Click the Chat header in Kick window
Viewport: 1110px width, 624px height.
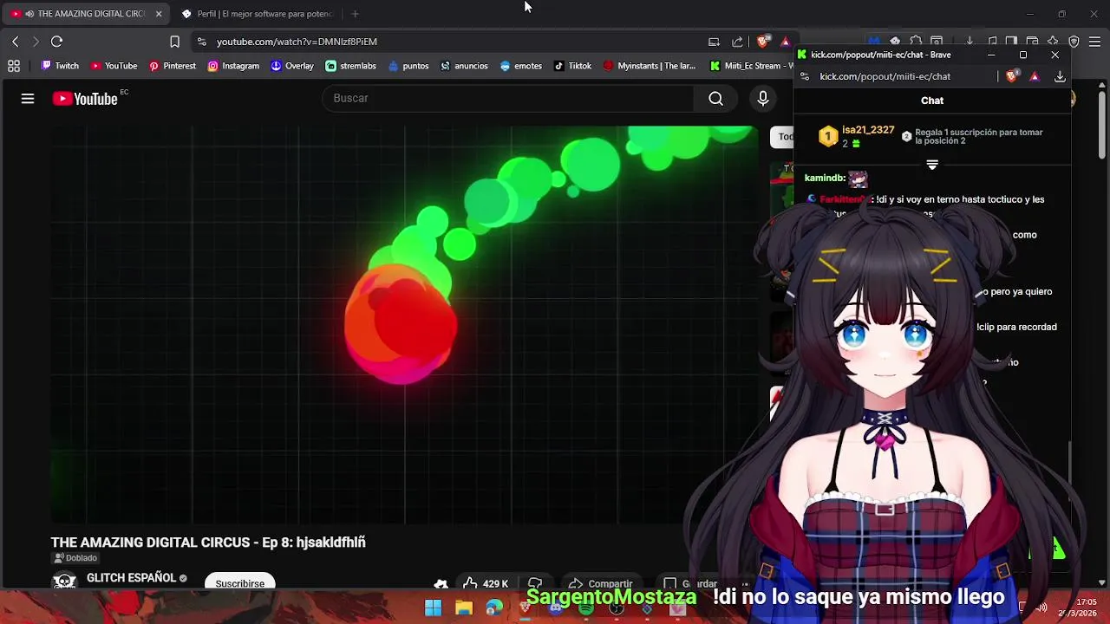tap(932, 101)
